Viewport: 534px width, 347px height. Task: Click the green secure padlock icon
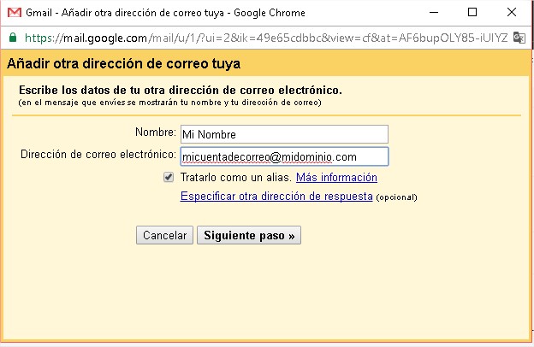pyautogui.click(x=12, y=38)
